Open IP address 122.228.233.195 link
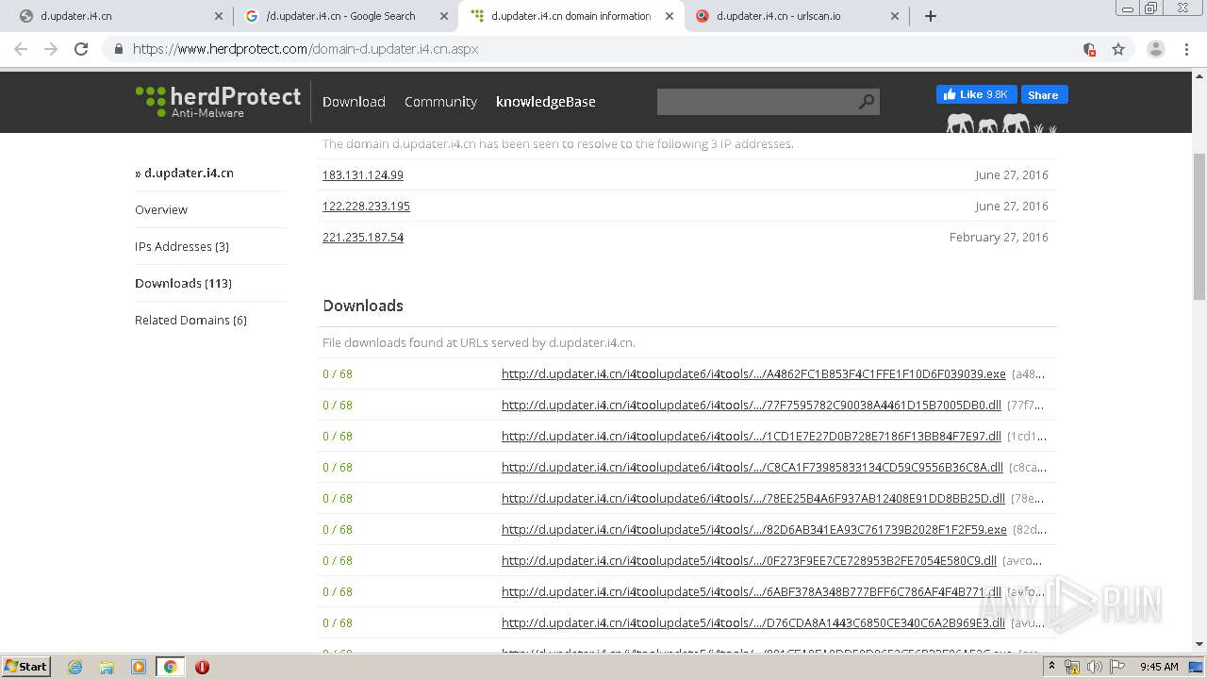Screen dimensions: 1207x679 tap(366, 206)
